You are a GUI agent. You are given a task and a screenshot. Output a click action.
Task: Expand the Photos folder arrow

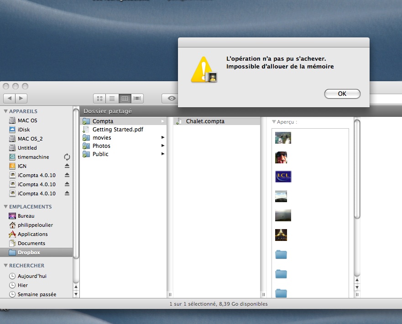click(163, 146)
